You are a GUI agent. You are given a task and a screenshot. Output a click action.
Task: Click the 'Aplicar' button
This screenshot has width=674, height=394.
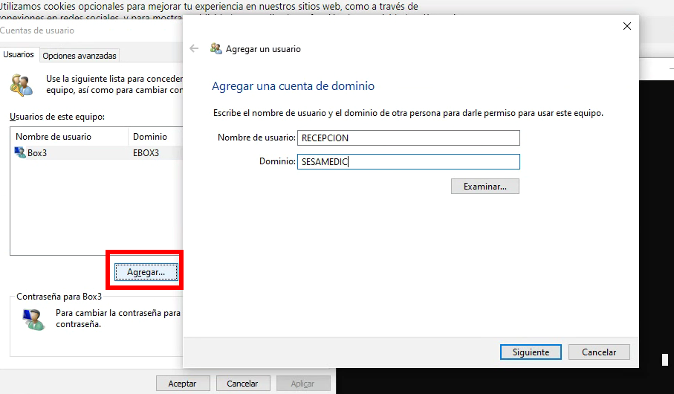303,384
